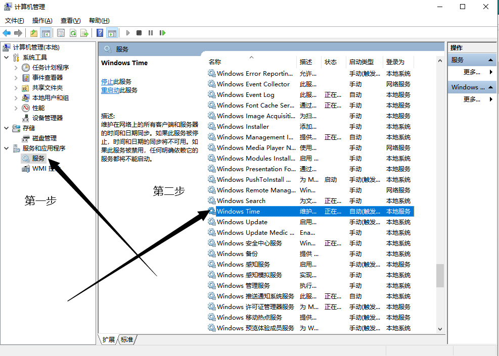The width and height of the screenshot is (499, 356).
Task: Click the Forward arrow toolbar icon
Action: tap(18, 33)
